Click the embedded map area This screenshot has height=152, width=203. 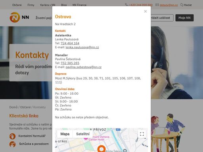[101, 140]
